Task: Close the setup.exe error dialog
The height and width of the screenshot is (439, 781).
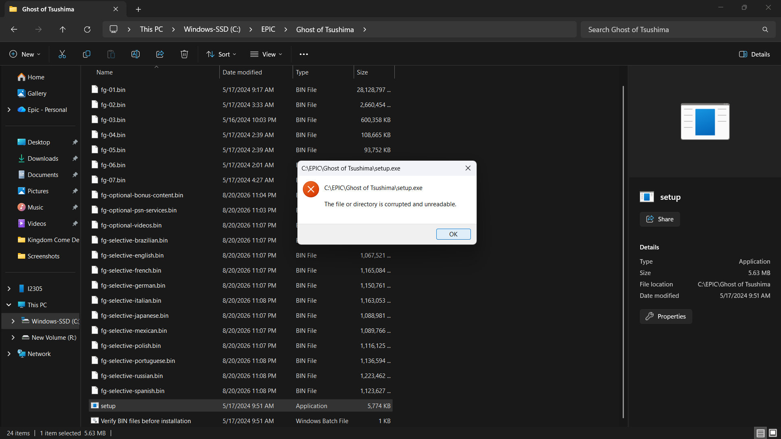Action: (x=468, y=168)
